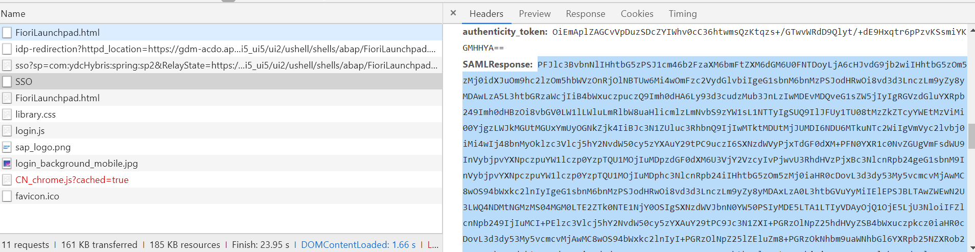This screenshot has width=975, height=252.
Task: Click the sap_logo.png image icon
Action: tap(7, 147)
